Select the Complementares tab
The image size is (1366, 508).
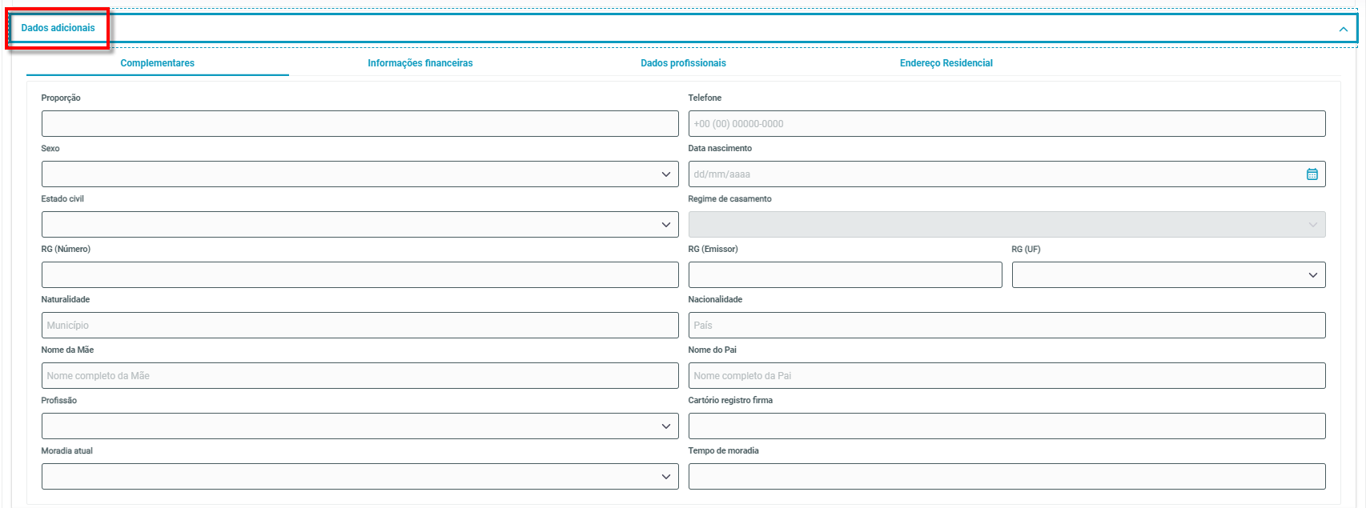157,63
